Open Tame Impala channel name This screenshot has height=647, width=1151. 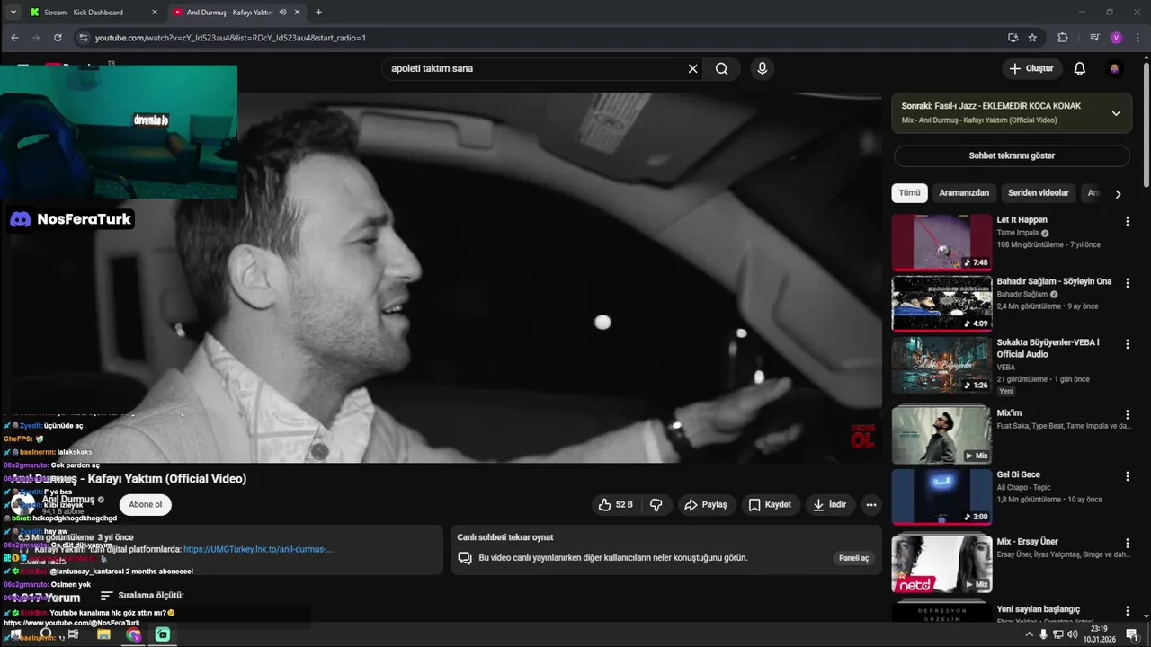(1017, 233)
